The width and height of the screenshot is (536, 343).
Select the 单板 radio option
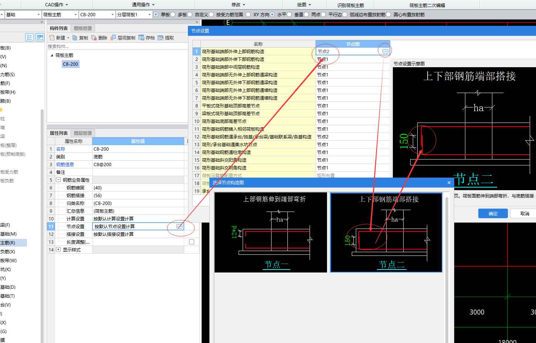(x=156, y=14)
